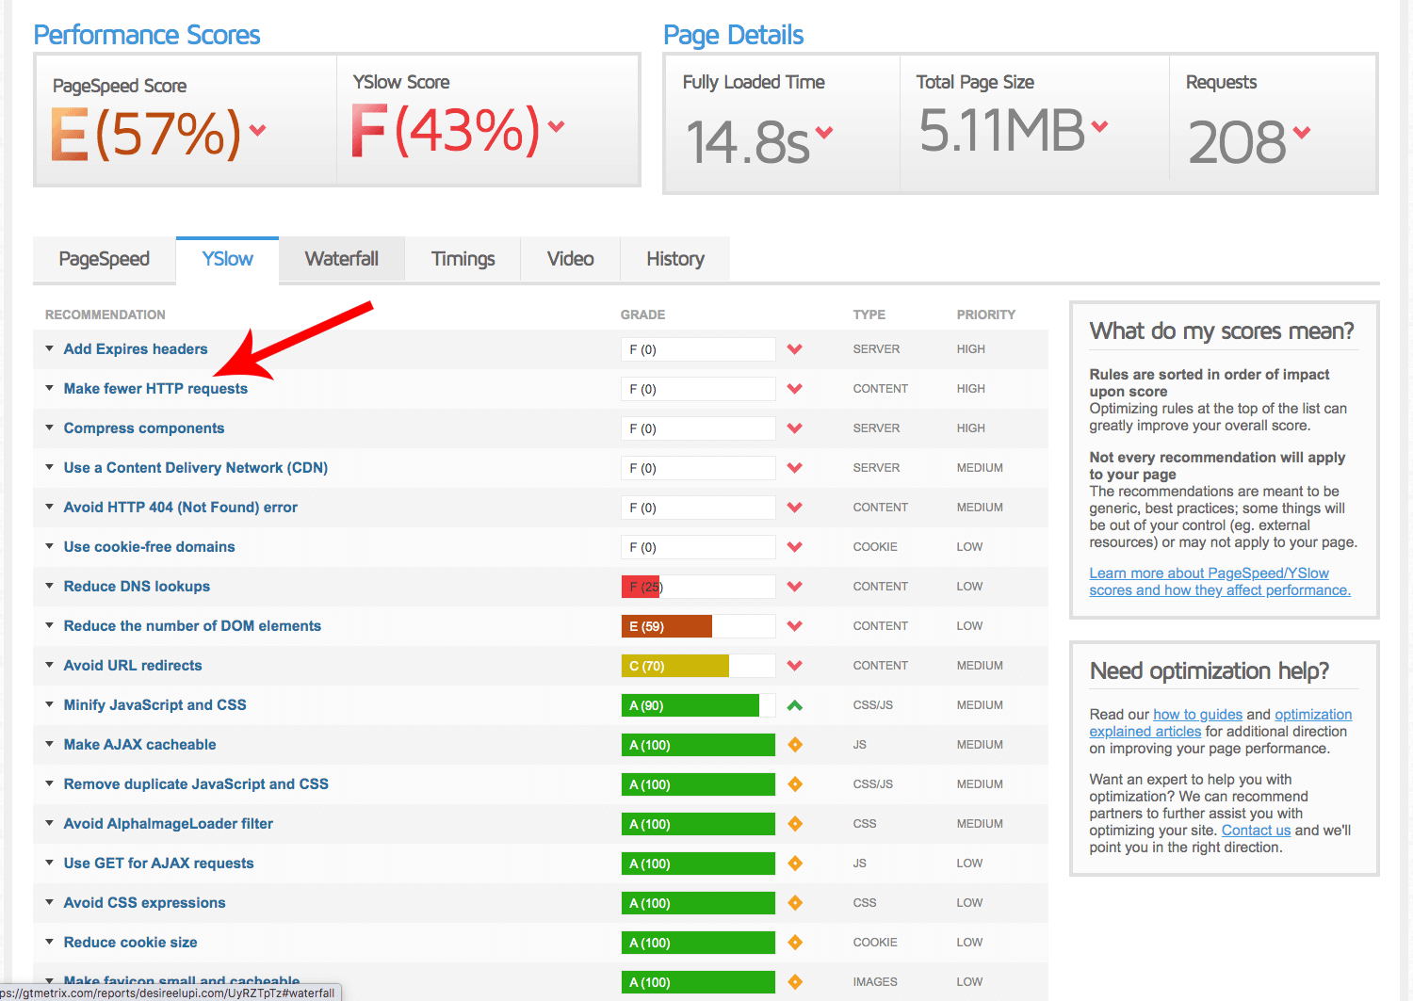Click orange diamond in Remove duplicate JavaScript row
Image resolution: width=1413 pixels, height=1001 pixels.
(795, 784)
